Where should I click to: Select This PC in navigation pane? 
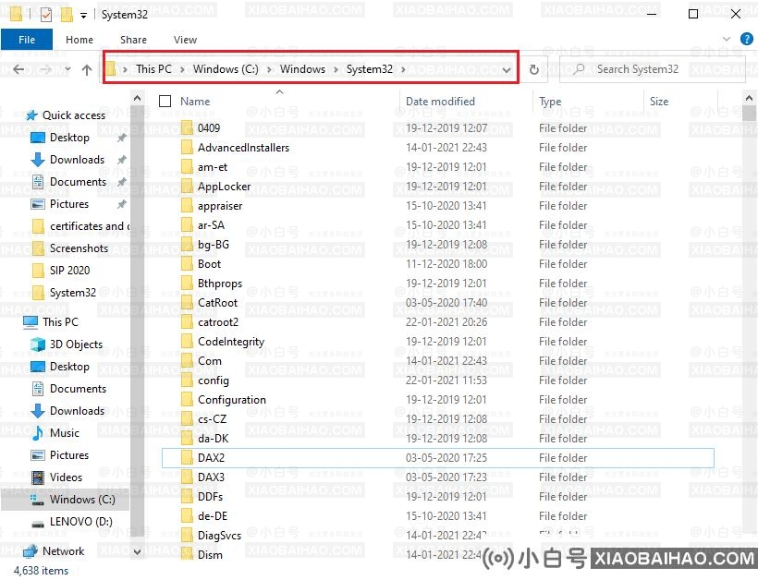[x=60, y=322]
